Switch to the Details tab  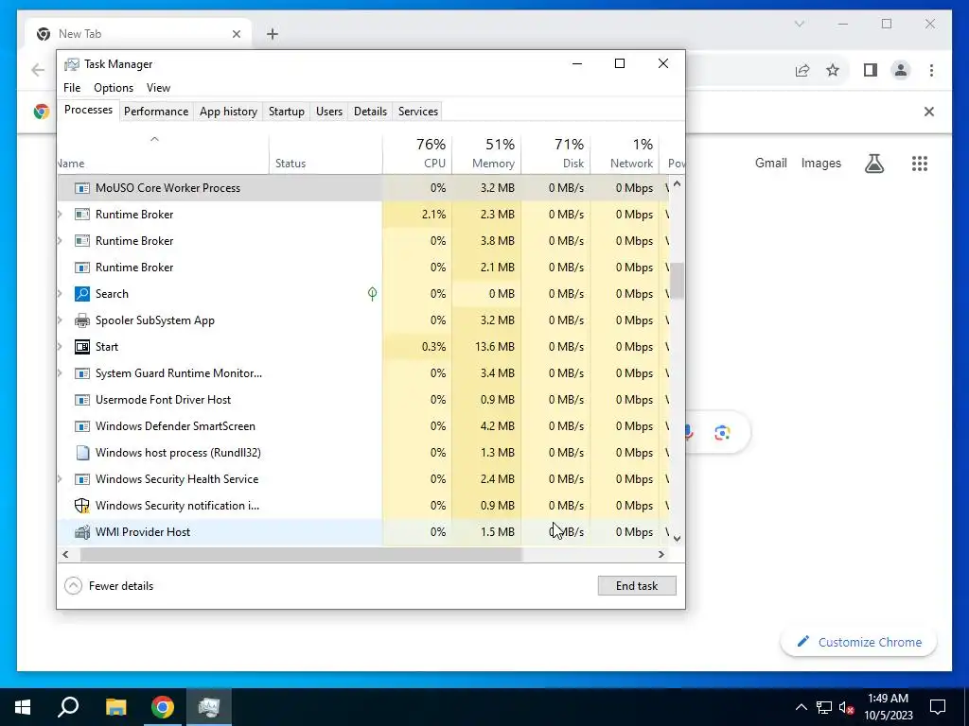tap(370, 112)
